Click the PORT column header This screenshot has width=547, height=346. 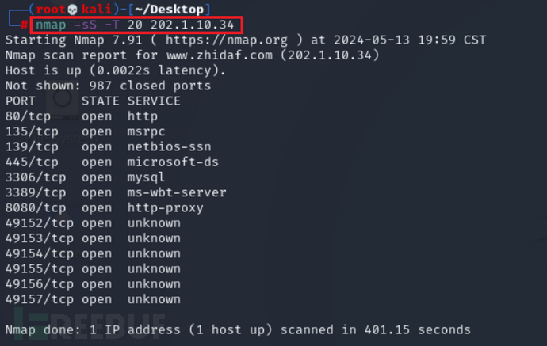(21, 101)
